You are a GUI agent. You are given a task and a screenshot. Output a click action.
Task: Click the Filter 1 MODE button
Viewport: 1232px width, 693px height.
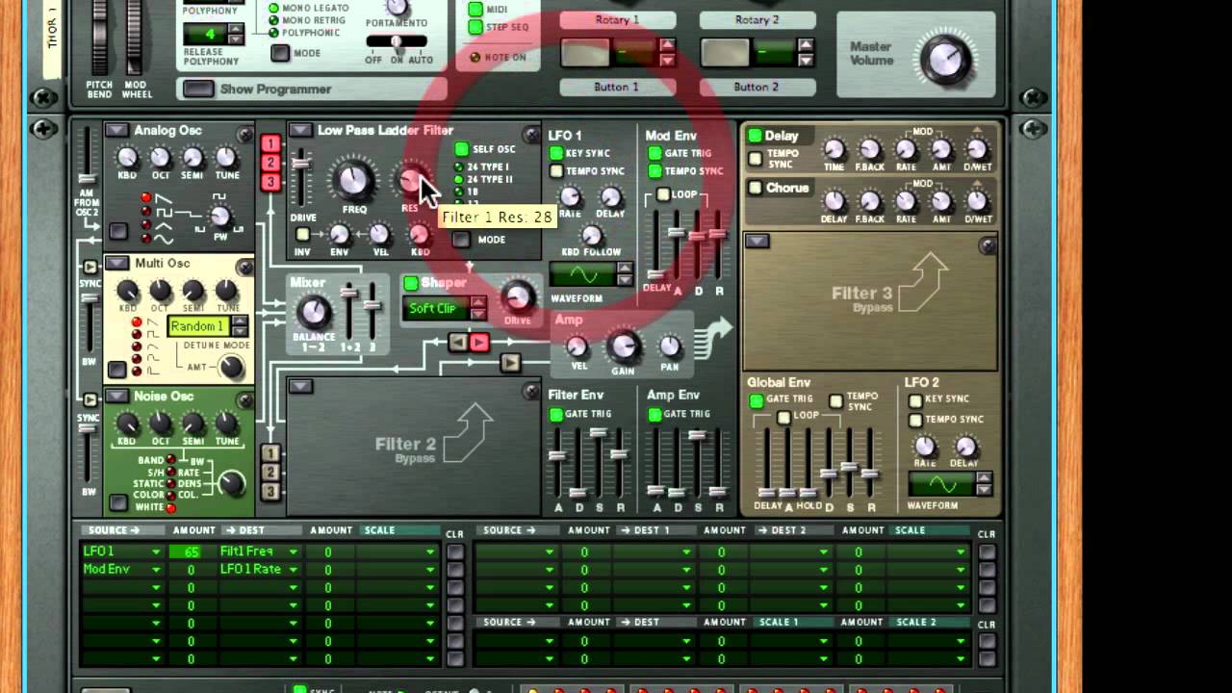point(462,240)
